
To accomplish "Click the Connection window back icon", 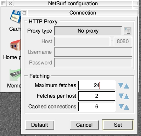I will (x=24, y=13).
